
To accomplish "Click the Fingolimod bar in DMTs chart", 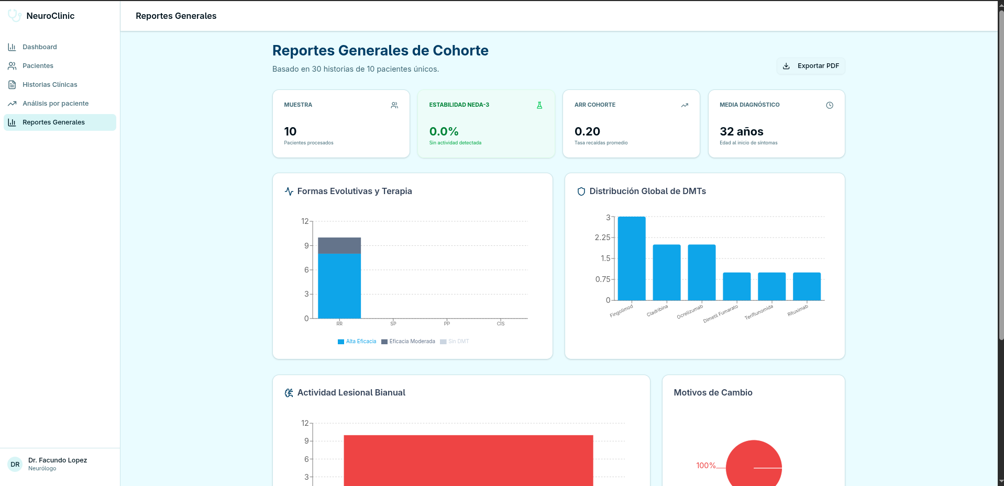I will (x=632, y=258).
